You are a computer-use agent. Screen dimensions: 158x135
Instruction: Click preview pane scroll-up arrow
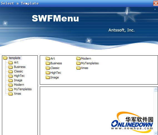[x=156, y=89]
